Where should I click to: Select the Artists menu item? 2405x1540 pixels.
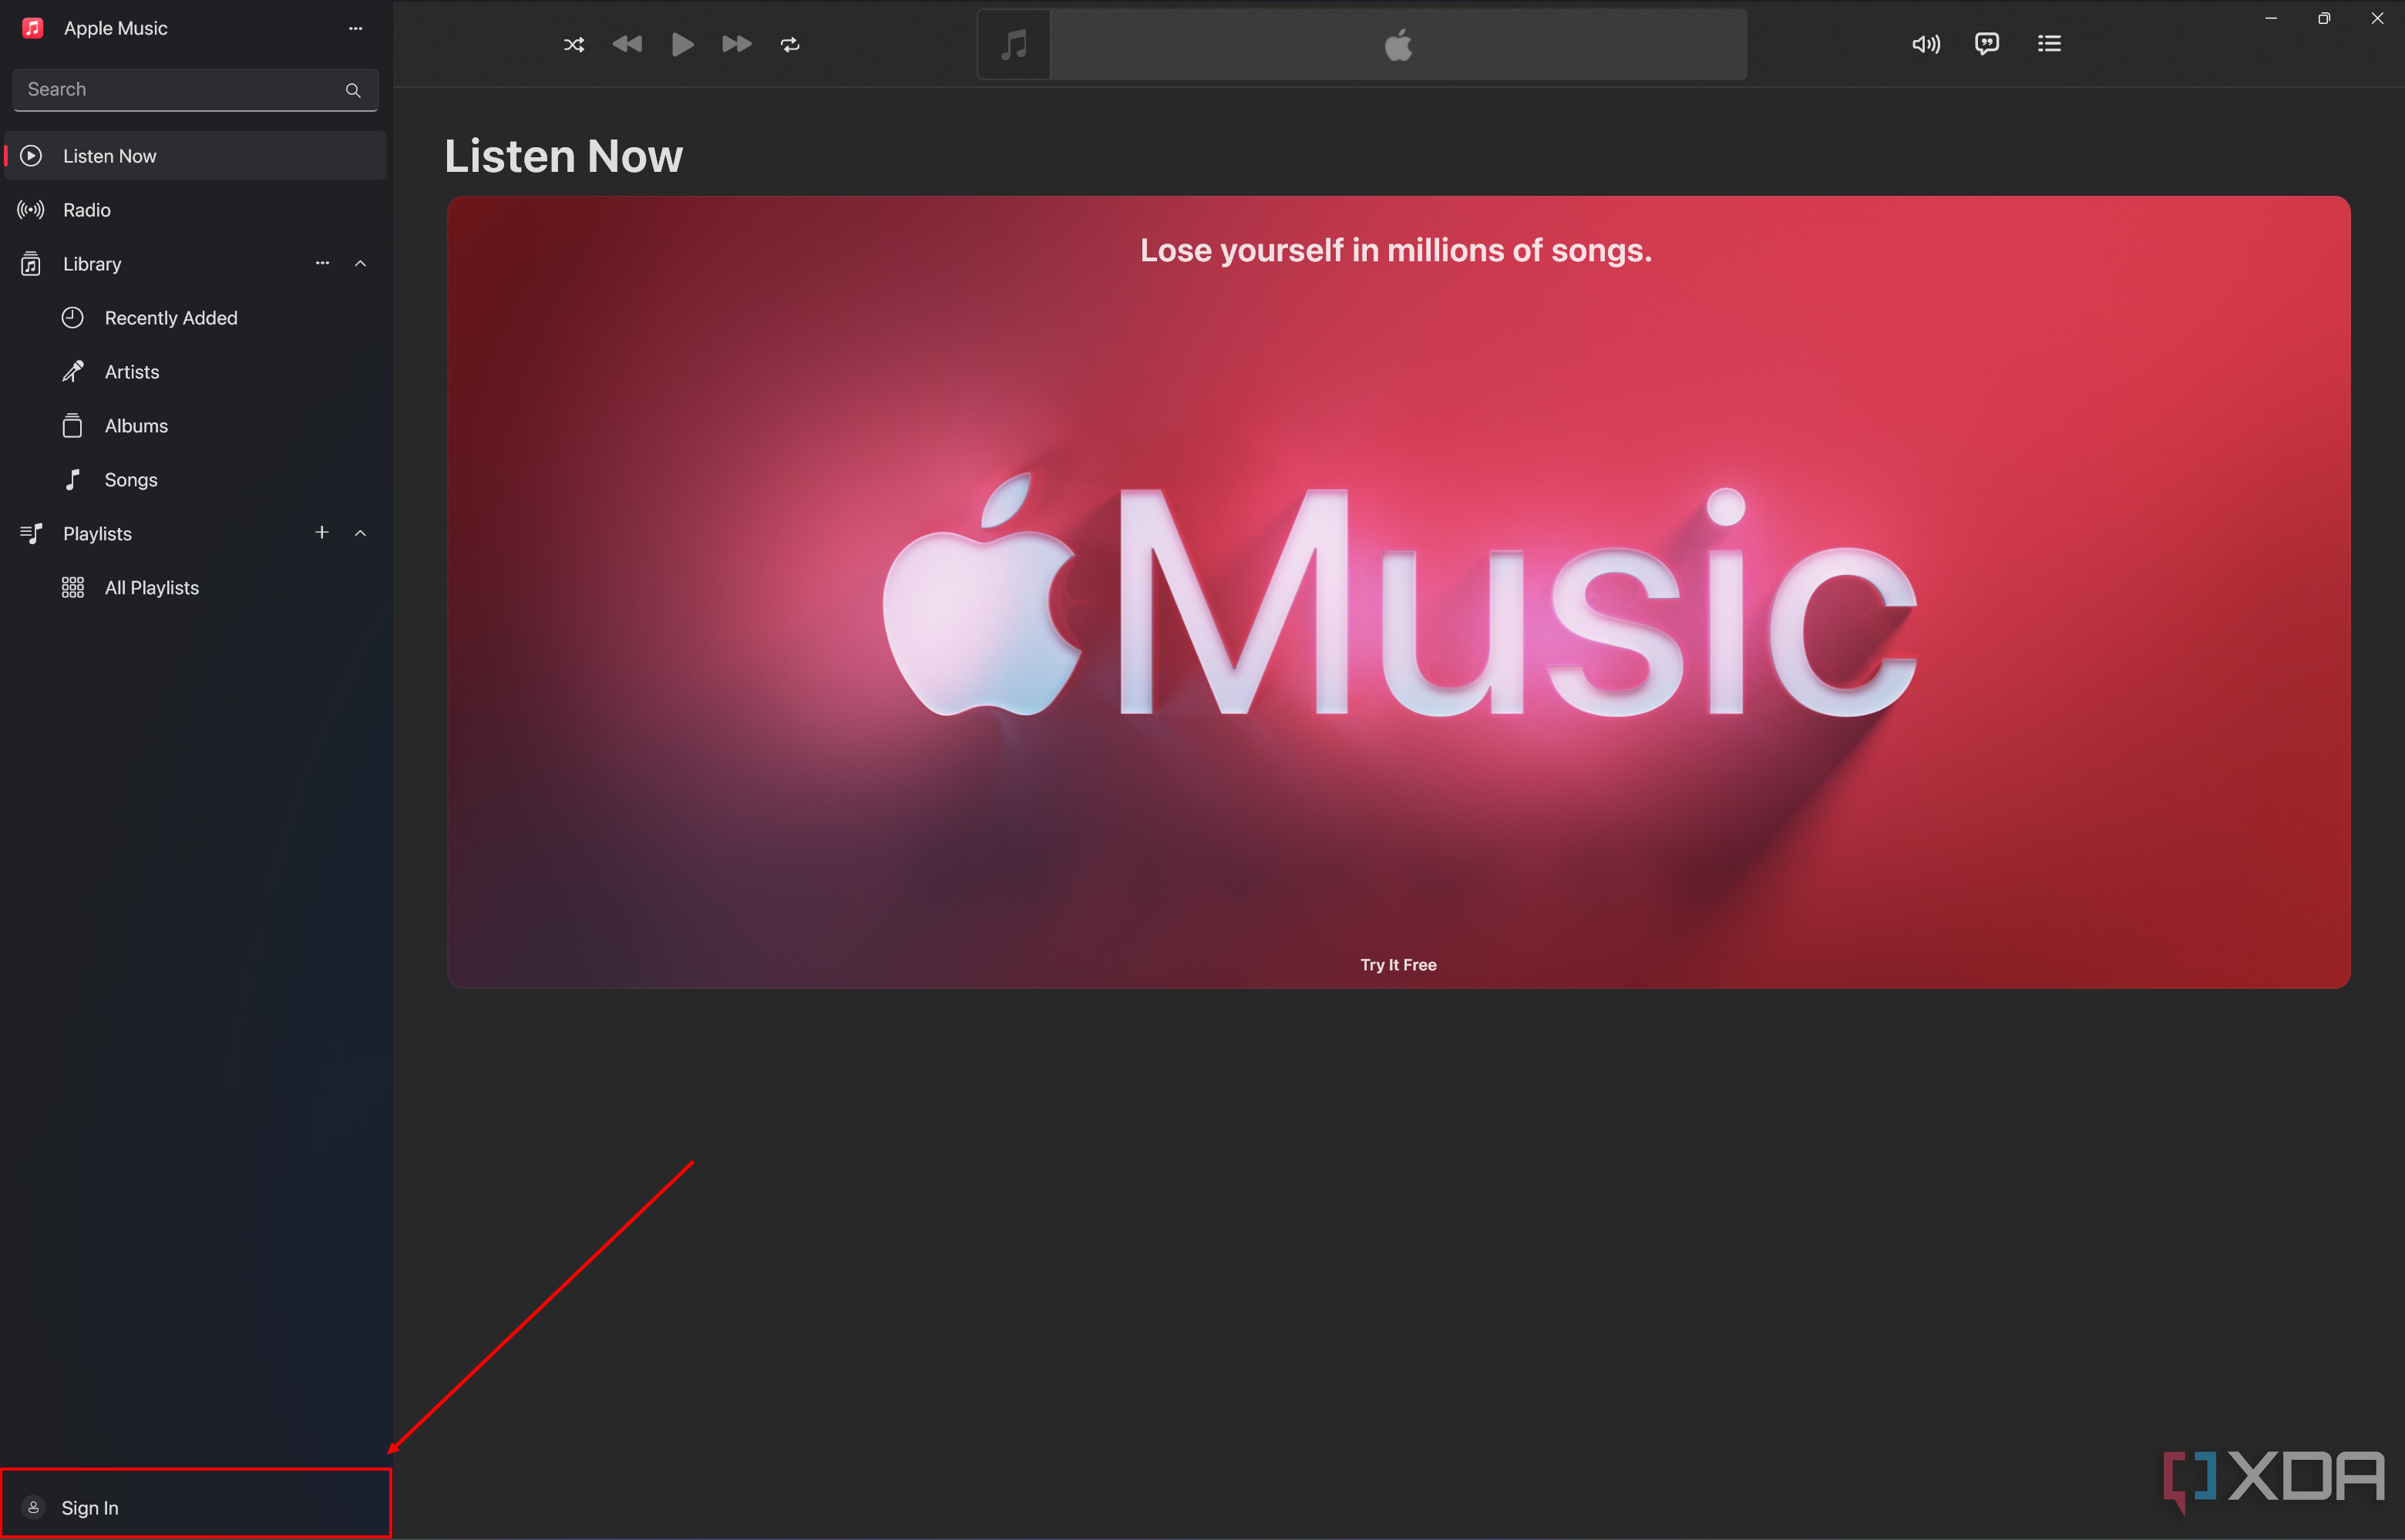pos(132,372)
